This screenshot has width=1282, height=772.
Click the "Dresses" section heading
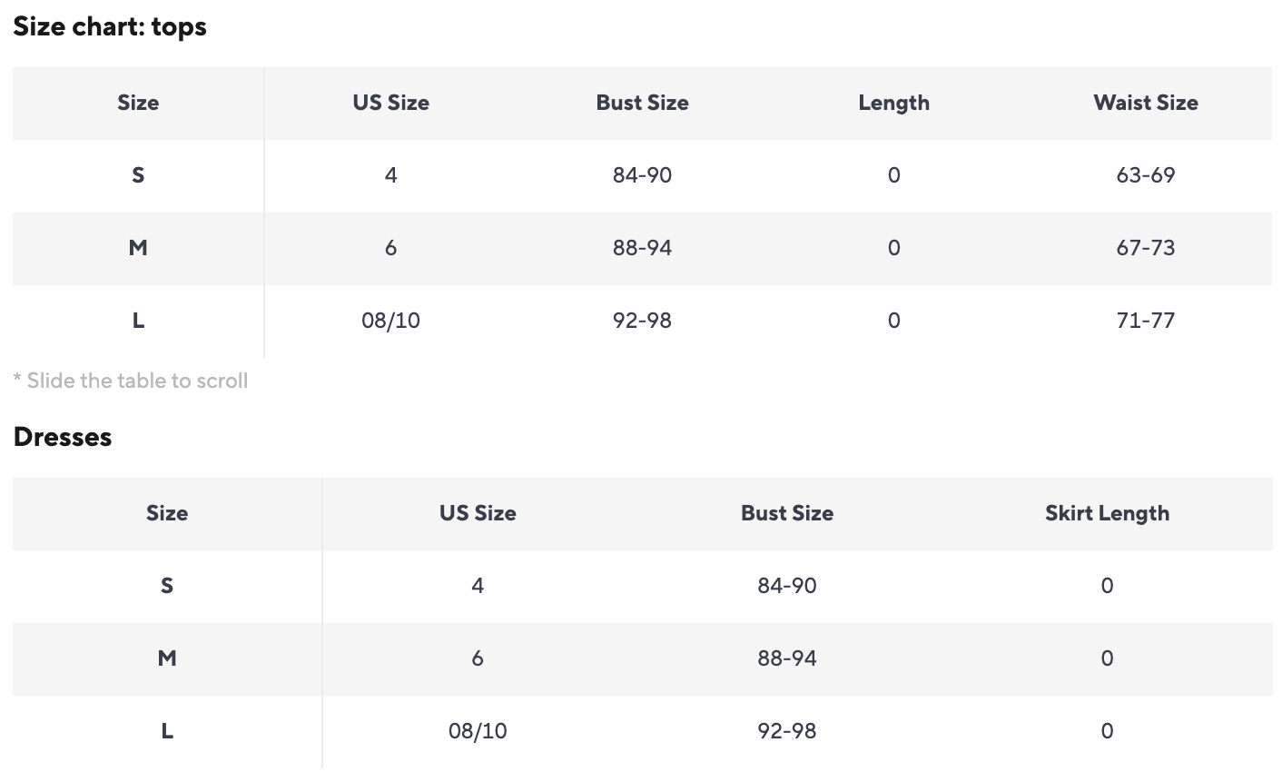tap(63, 437)
